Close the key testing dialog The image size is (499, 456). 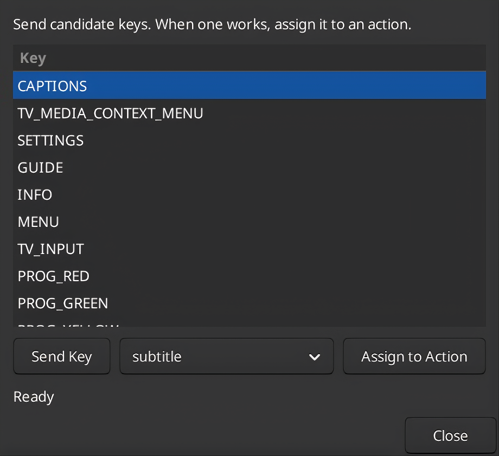point(450,435)
